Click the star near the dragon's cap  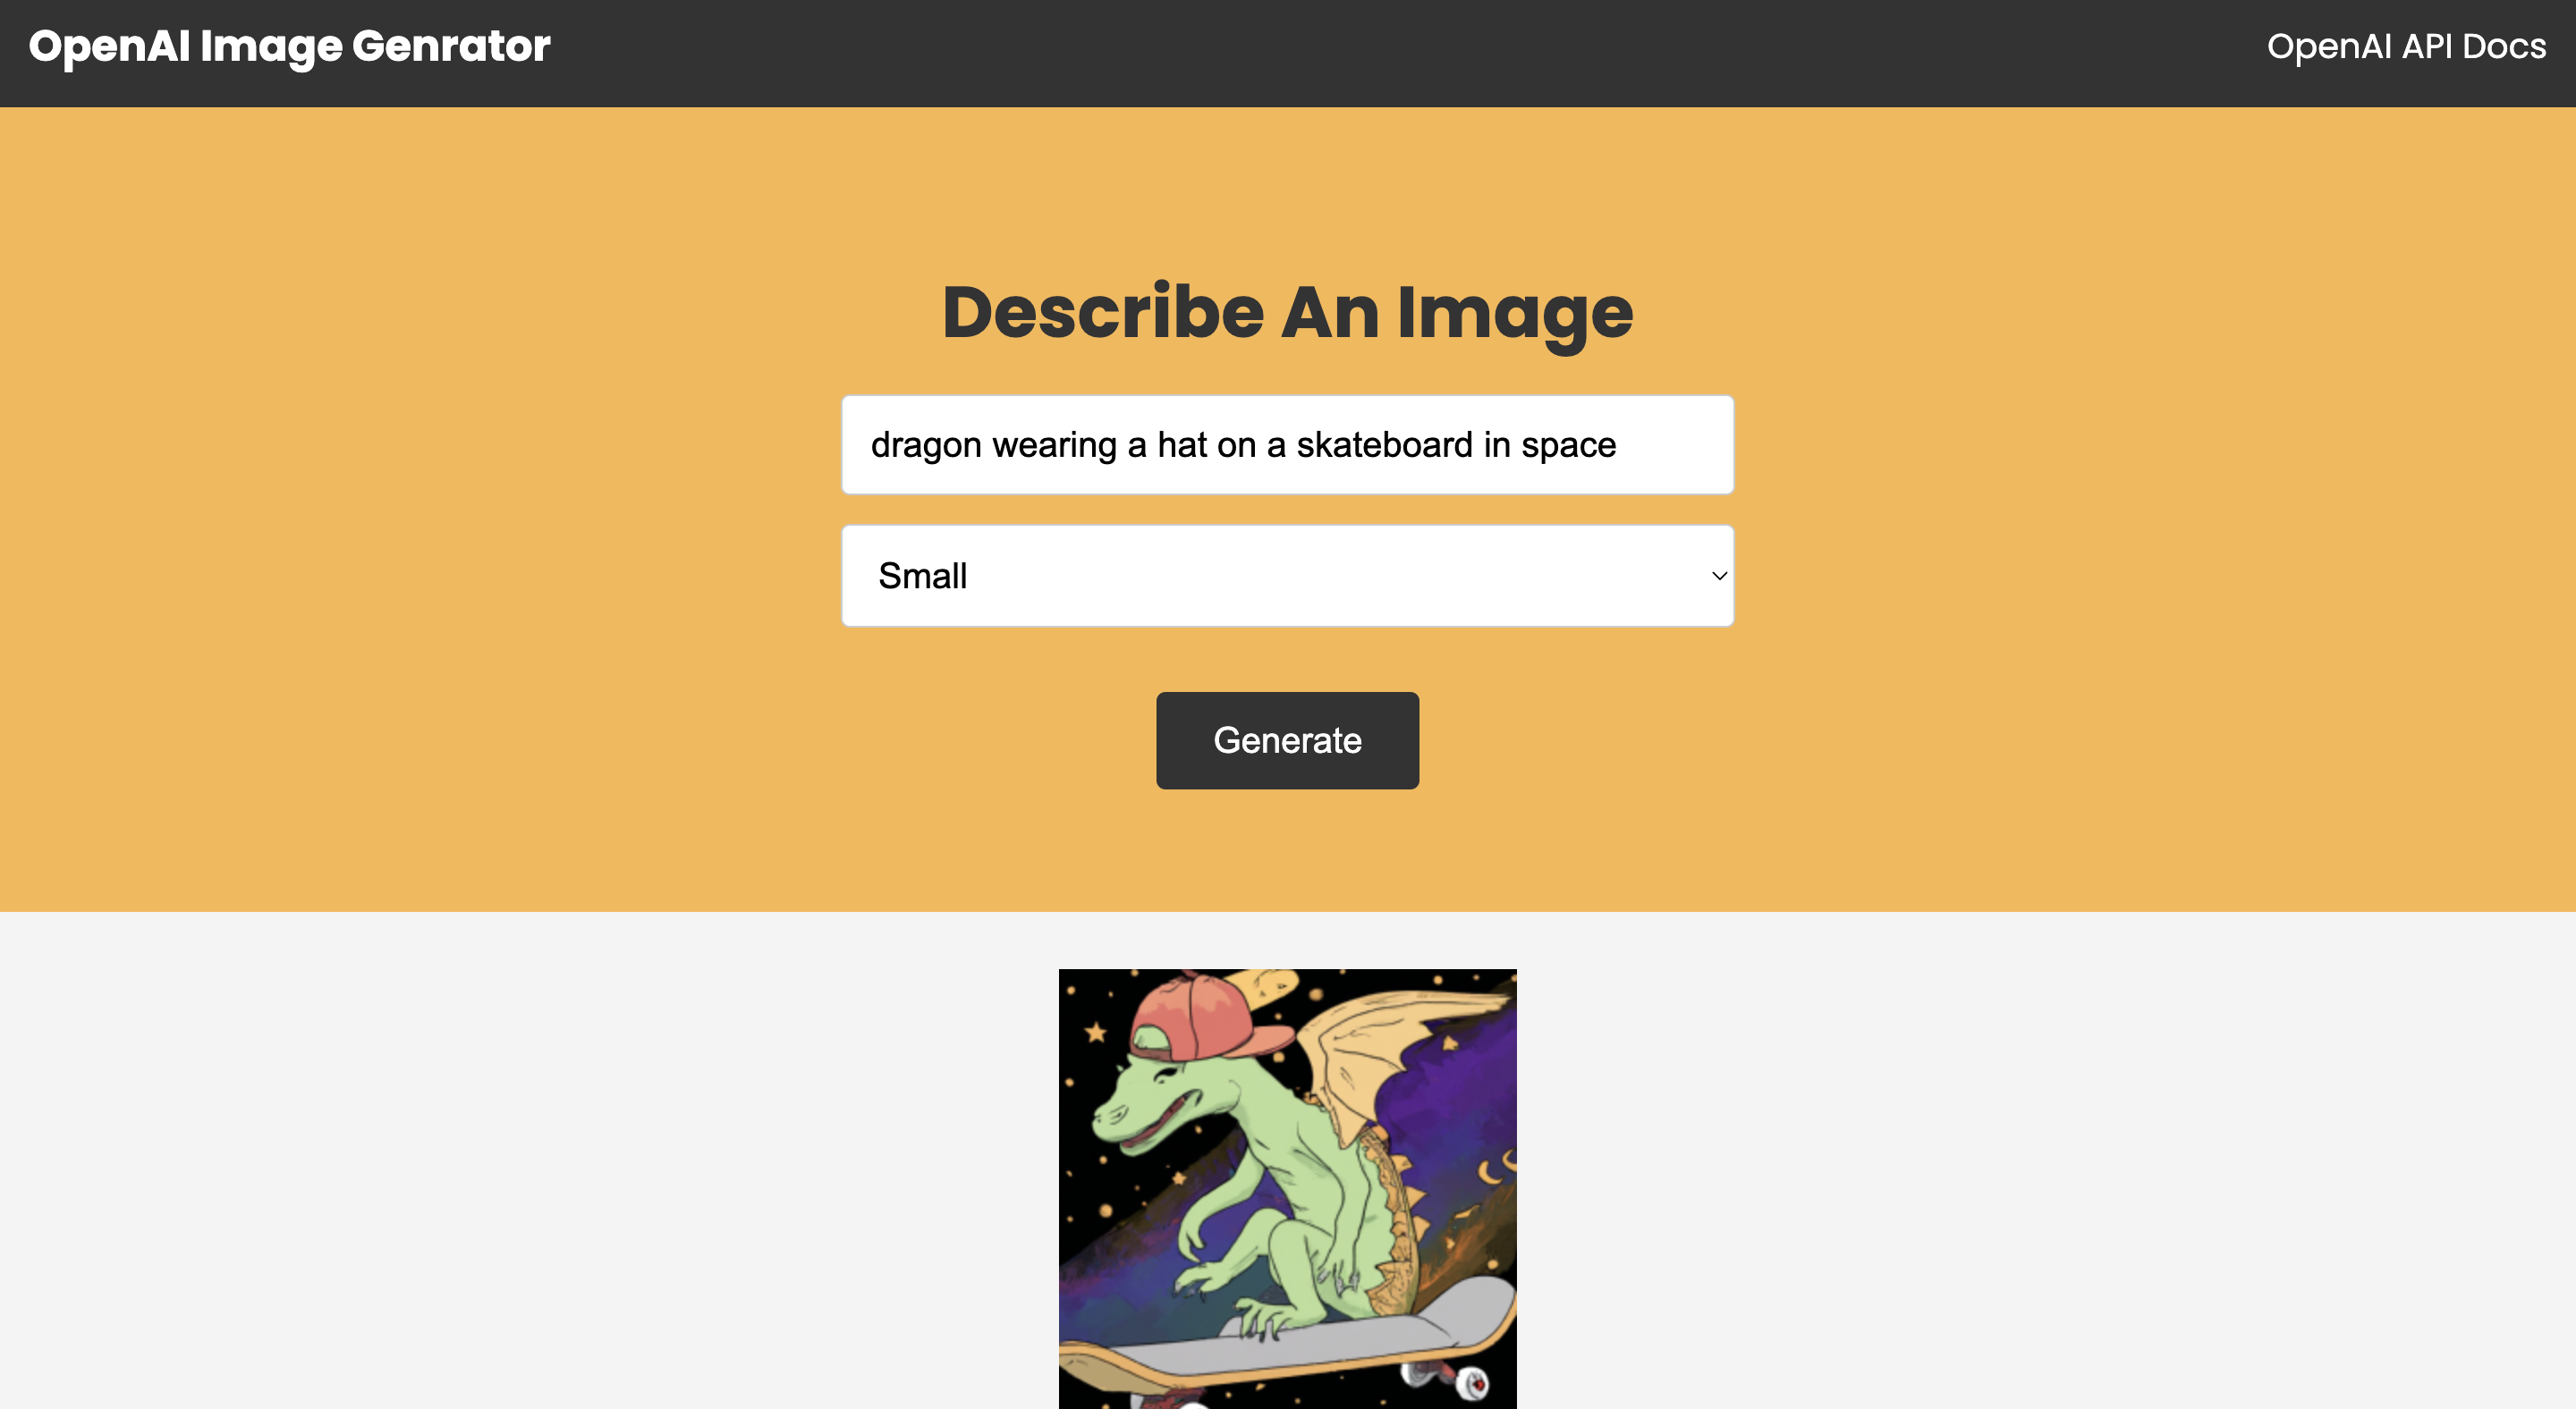[x=1096, y=1031]
